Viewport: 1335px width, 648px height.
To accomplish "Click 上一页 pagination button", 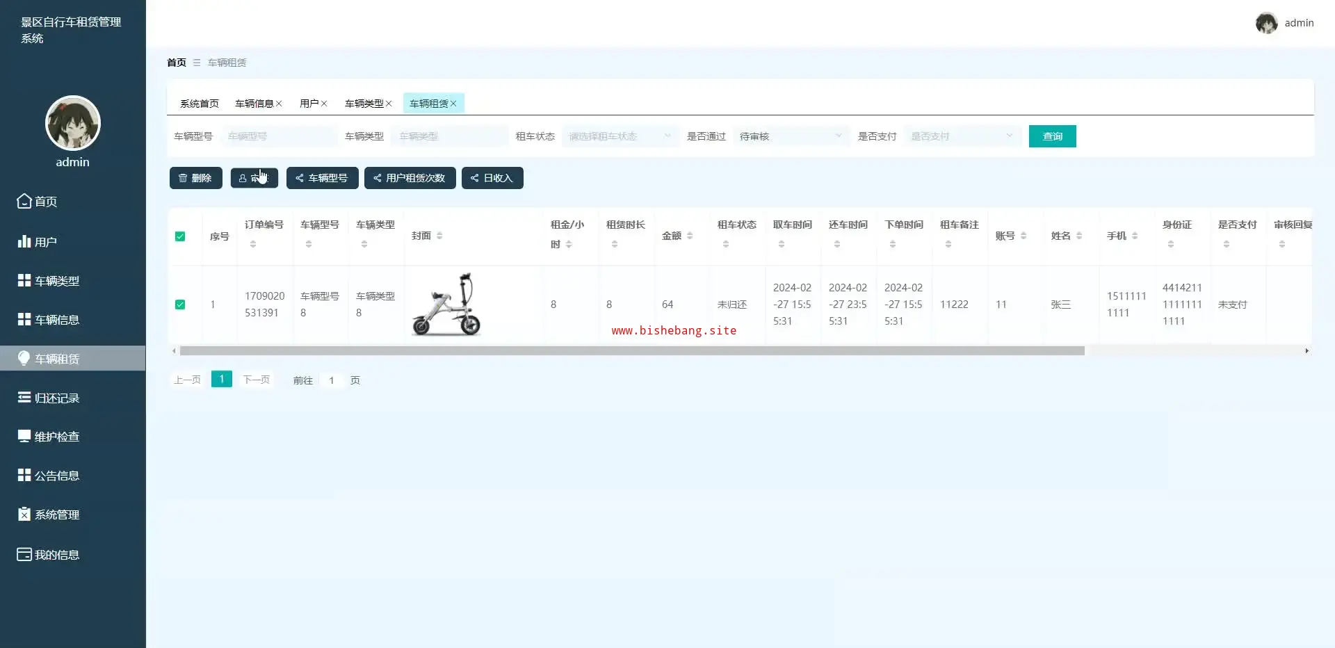I will coord(187,380).
